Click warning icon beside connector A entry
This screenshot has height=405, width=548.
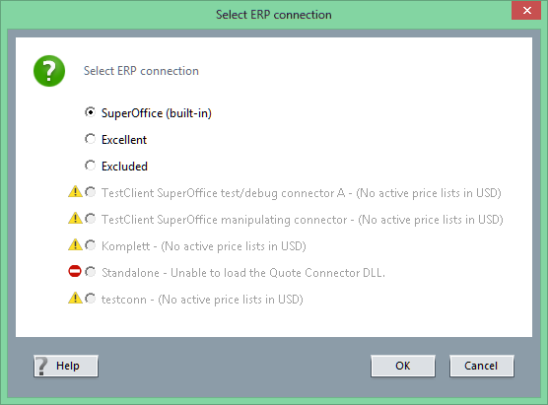coord(75,192)
